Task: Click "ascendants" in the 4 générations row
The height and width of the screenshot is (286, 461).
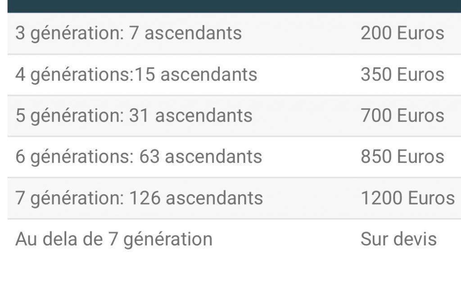Action: tap(209, 75)
